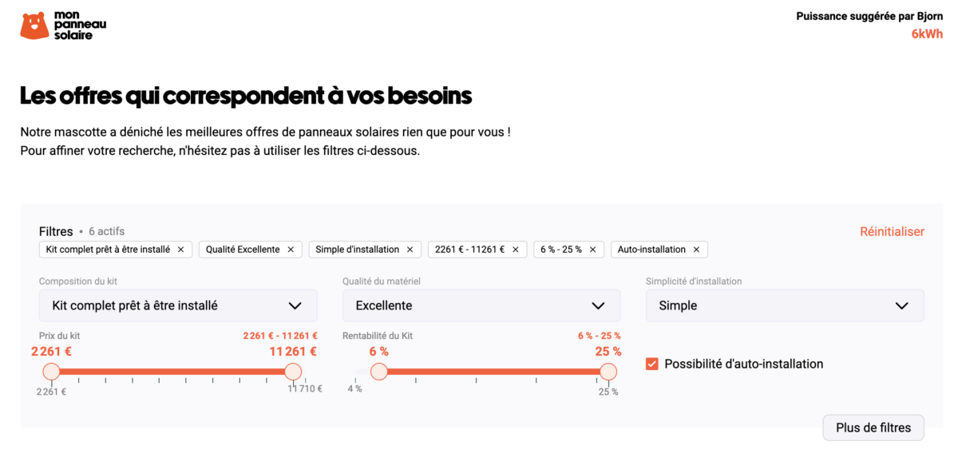
Task: Click the minimum price slider handle
Action: tap(52, 372)
